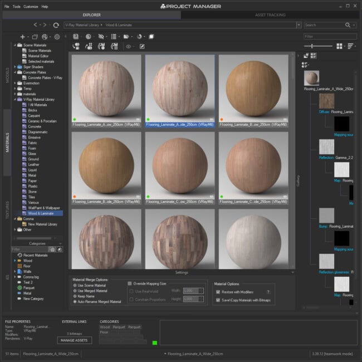362x362 pixels.
Task: Collapse the Settings panel arrow
Action: [x=293, y=273]
